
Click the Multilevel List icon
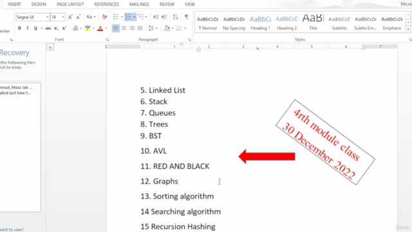pyautogui.click(x=141, y=17)
